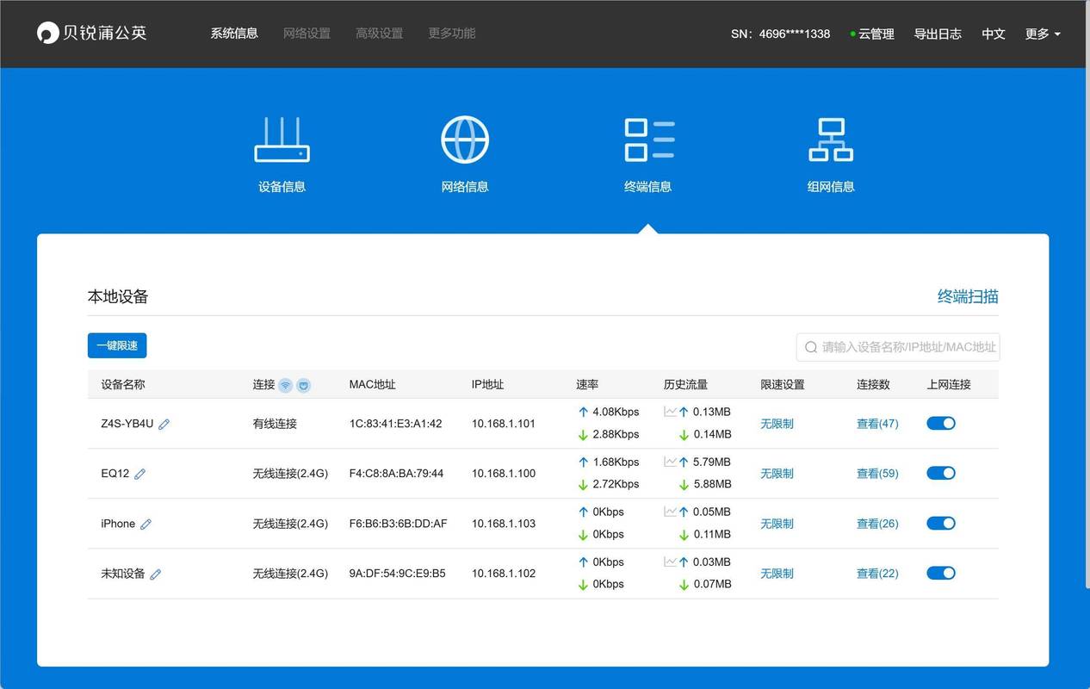Screen dimensions: 1090x689
Task: Select MAC address F6:B6:B3:6B:DD:AF
Action: [x=398, y=524]
